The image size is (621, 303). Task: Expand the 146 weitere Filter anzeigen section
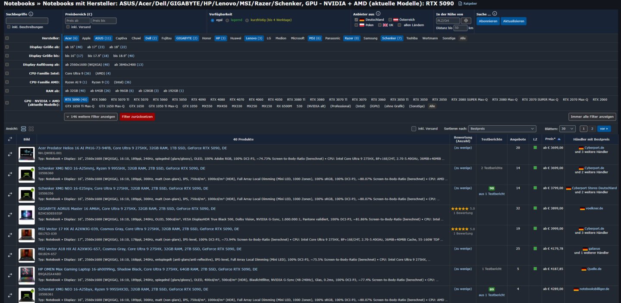point(91,117)
